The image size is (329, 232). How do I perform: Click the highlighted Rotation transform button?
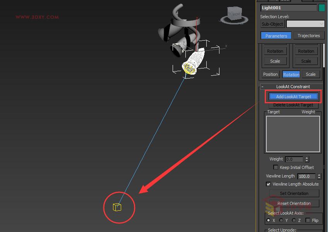[291, 74]
